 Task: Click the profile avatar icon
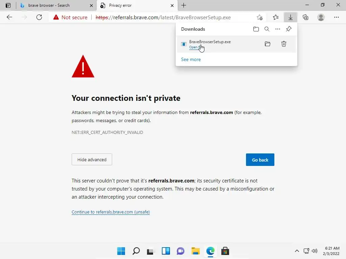[x=321, y=17]
